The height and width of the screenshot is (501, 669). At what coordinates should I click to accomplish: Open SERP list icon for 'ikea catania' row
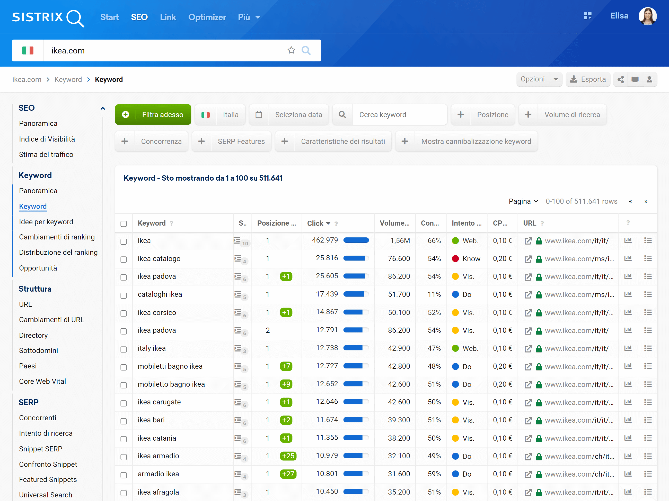(648, 438)
